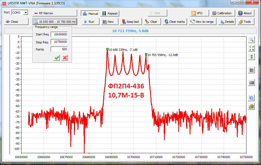Click the Start freq input field

pos(59,34)
